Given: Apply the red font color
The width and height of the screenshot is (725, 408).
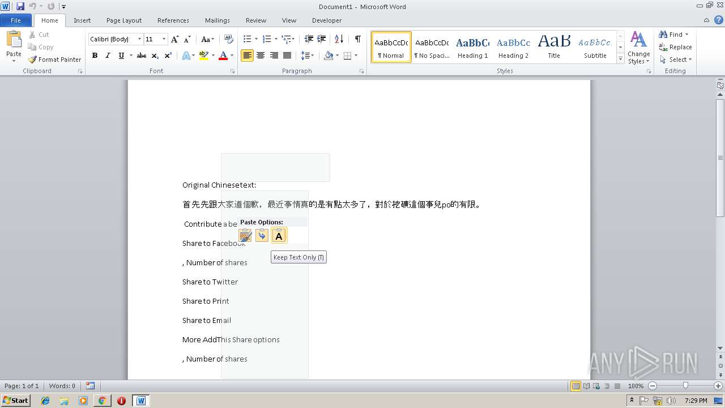Looking at the screenshot, I should tap(223, 56).
